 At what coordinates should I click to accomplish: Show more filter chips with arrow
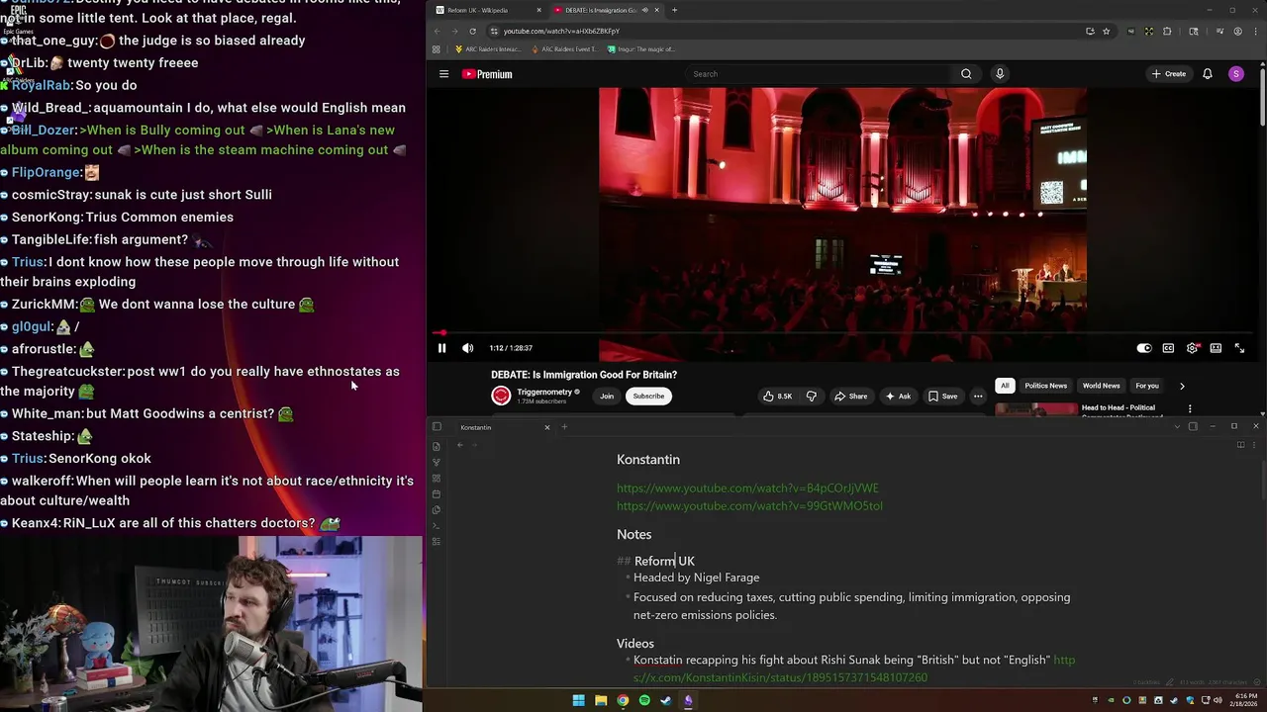coord(1182,386)
